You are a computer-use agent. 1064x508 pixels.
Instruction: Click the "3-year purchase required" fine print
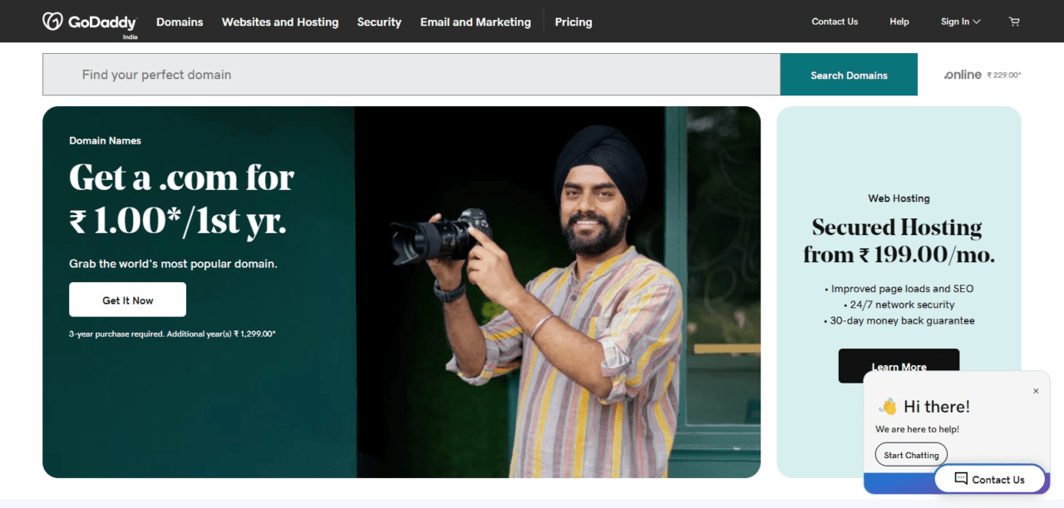coord(172,334)
